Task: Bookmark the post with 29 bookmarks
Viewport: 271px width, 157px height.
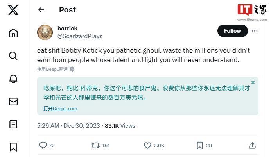Action: click(200, 145)
